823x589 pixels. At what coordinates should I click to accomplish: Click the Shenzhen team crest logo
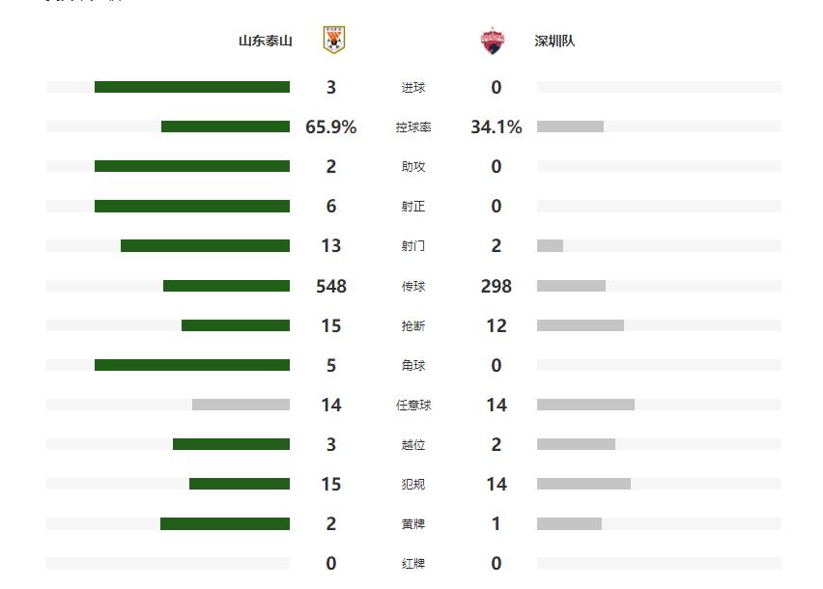coord(493,41)
